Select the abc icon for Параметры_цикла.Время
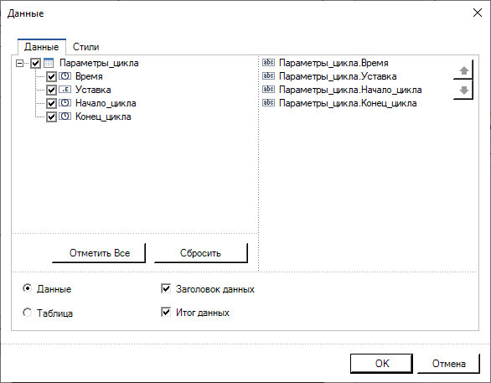 click(x=268, y=63)
